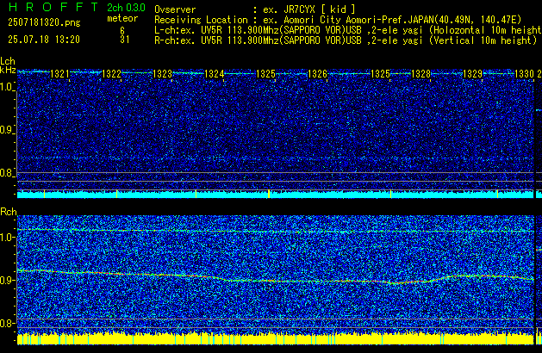Image resolution: width=542 pixels, height=353 pixels.
Task: Click the 1323 time marker
Action: (x=163, y=74)
